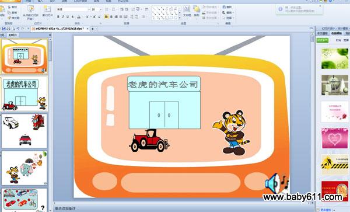The height and width of the screenshot is (212, 350).
Task: Start slideshow from current slide icon
Action: point(30,12)
